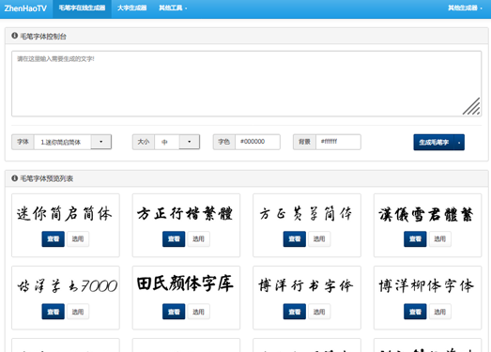Focus the text input area for characters
This screenshot has width=491, height=352.
pos(247,84)
